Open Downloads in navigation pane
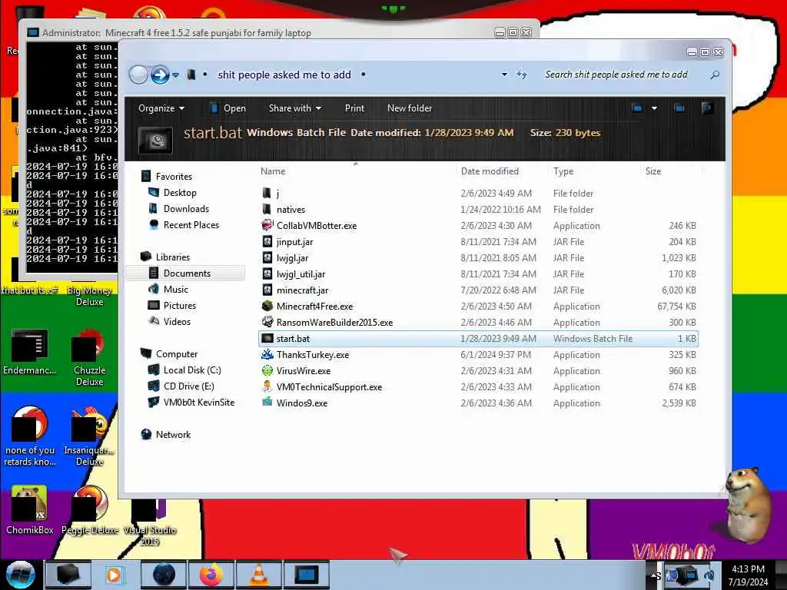The width and height of the screenshot is (787, 590). tap(178, 209)
